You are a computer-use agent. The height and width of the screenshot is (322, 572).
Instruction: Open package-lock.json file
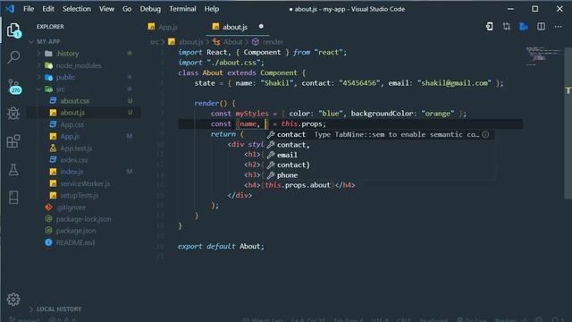point(83,219)
